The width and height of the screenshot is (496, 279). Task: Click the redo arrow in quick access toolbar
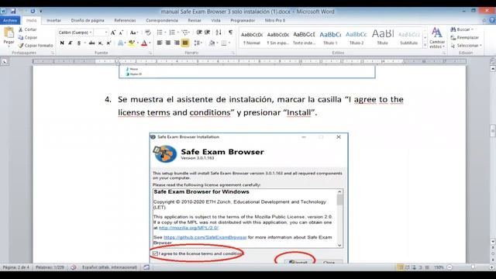tap(33, 11)
